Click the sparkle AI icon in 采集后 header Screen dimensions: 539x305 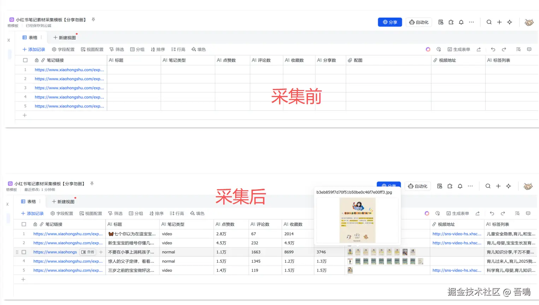[x=509, y=186]
